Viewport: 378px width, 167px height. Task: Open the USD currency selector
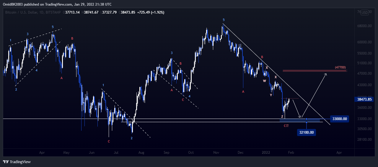[x=365, y=12]
